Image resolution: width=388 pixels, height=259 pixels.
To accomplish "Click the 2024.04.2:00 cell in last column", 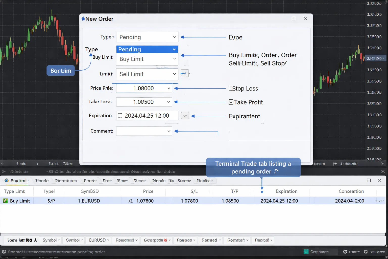I will click(x=350, y=201).
